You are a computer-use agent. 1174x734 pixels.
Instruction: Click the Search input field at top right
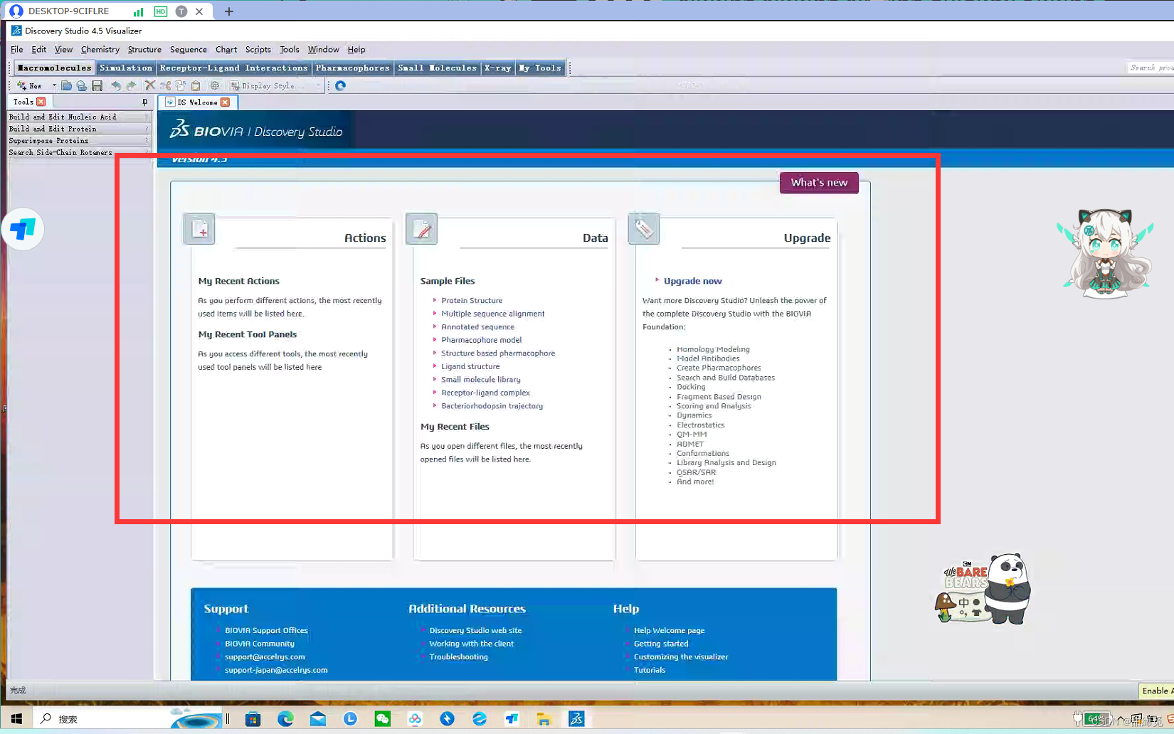click(1150, 68)
